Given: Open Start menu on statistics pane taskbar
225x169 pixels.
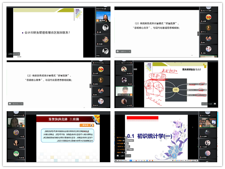Looking at the screenshot, I should [x=116, y=160].
